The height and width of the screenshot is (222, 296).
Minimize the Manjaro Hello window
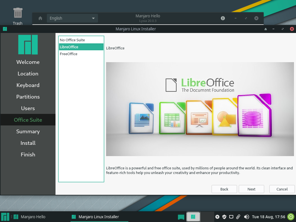click(235, 18)
